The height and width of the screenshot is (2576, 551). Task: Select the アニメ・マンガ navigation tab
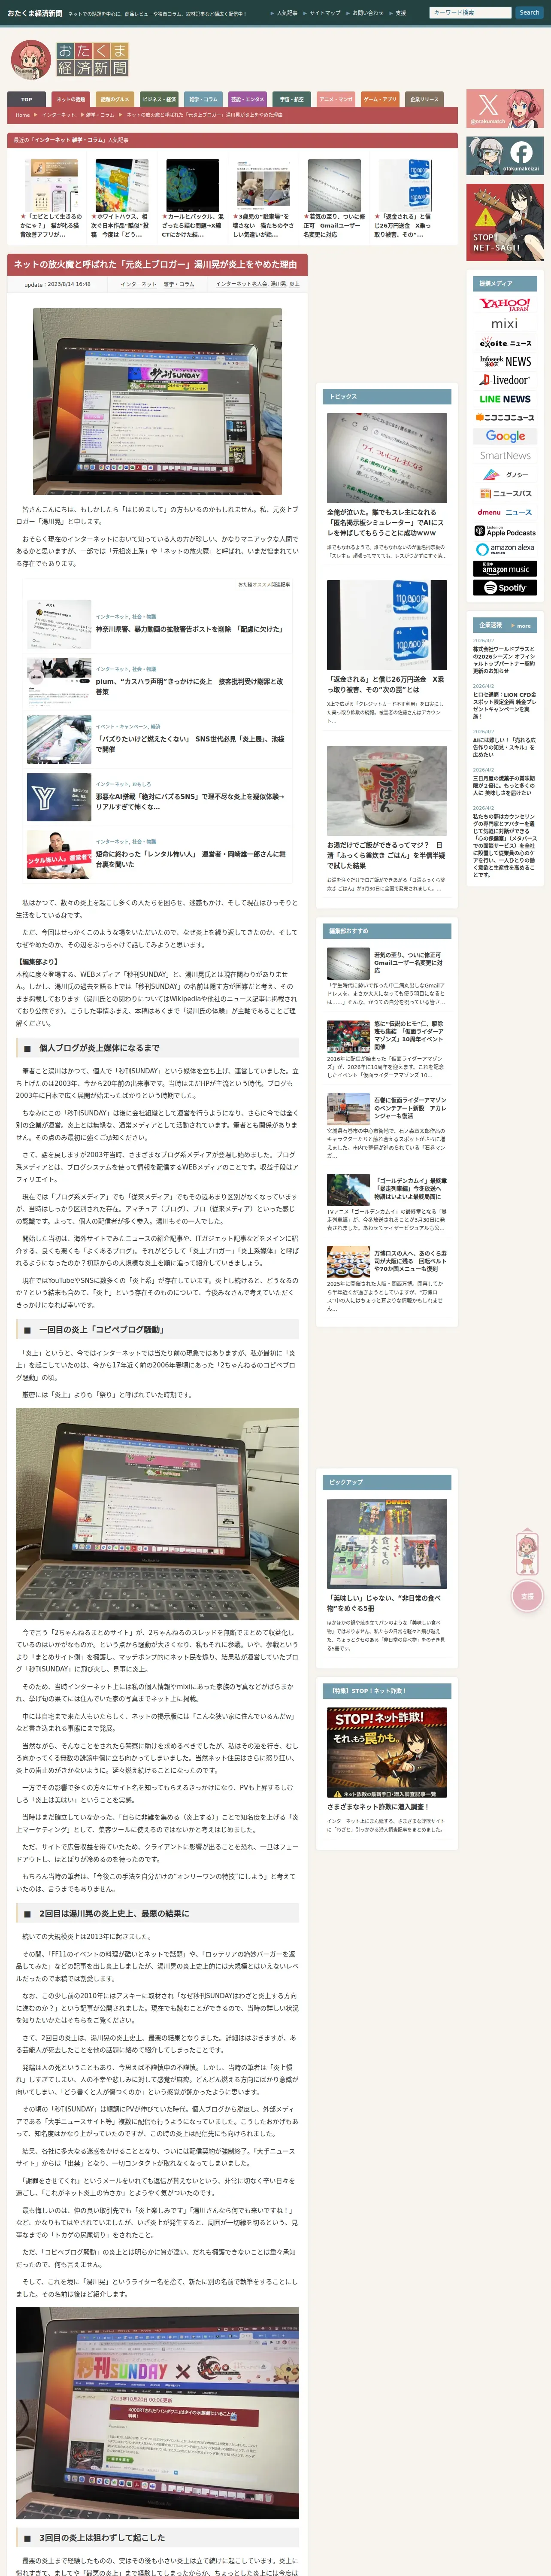pyautogui.click(x=336, y=99)
